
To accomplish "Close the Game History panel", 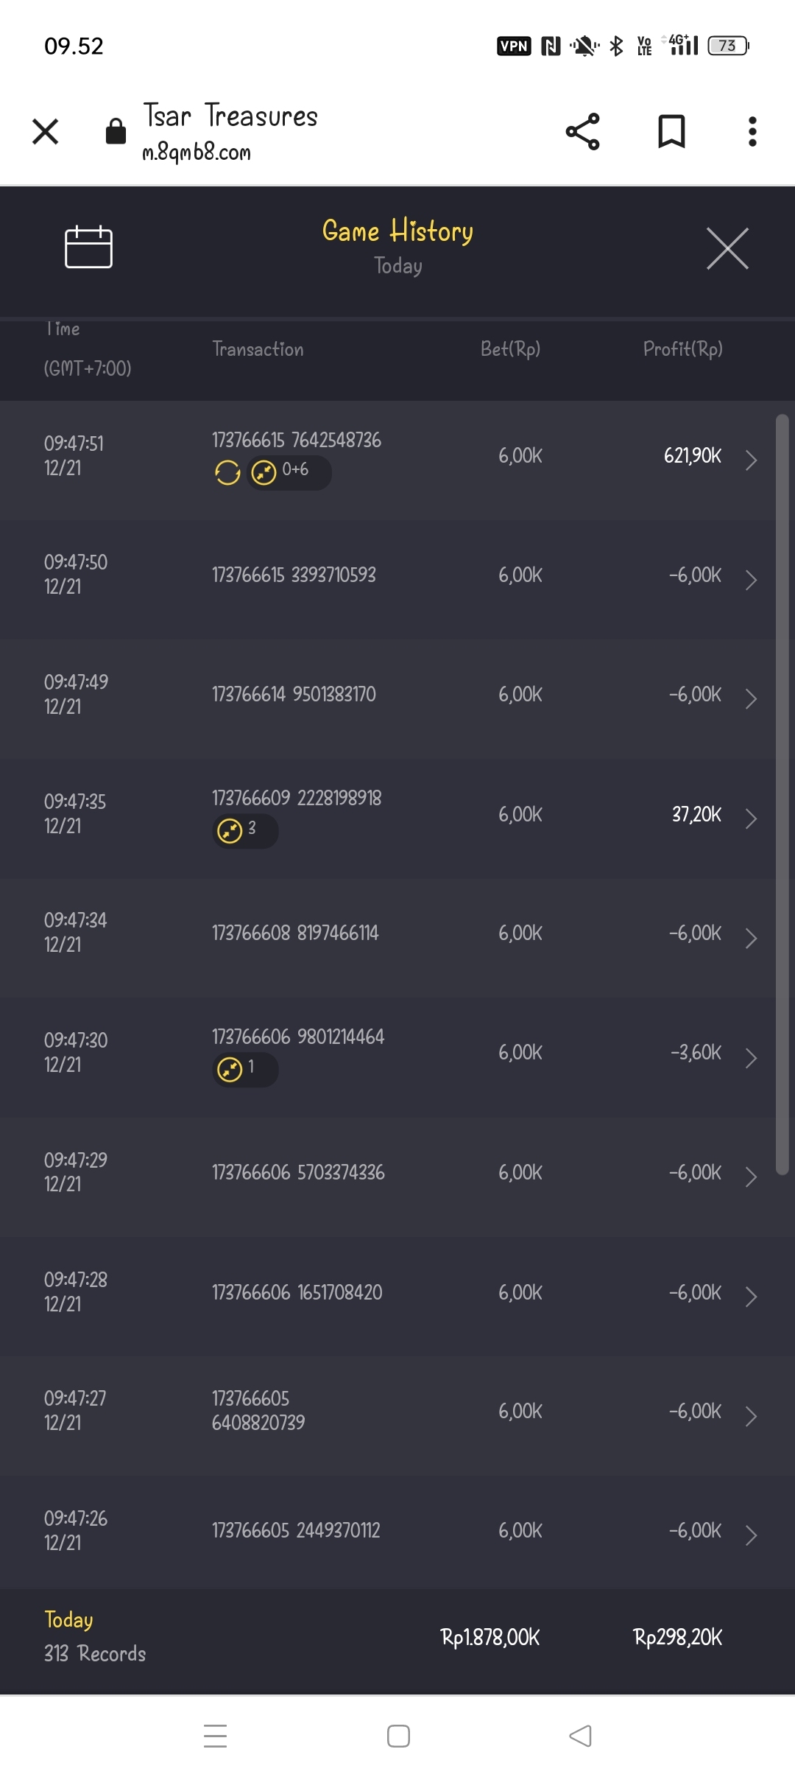I will click(x=727, y=249).
